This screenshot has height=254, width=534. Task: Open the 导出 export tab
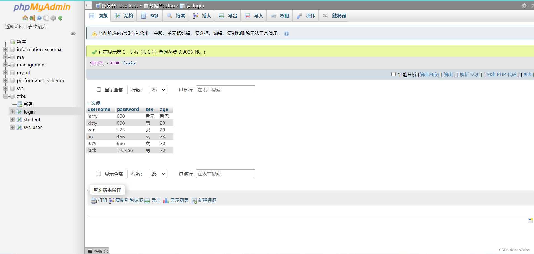pyautogui.click(x=228, y=16)
